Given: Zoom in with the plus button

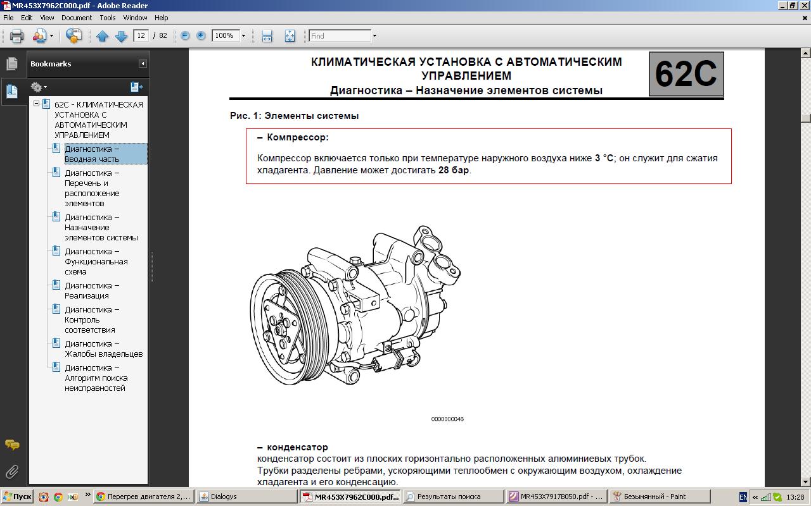Looking at the screenshot, I should [x=201, y=35].
